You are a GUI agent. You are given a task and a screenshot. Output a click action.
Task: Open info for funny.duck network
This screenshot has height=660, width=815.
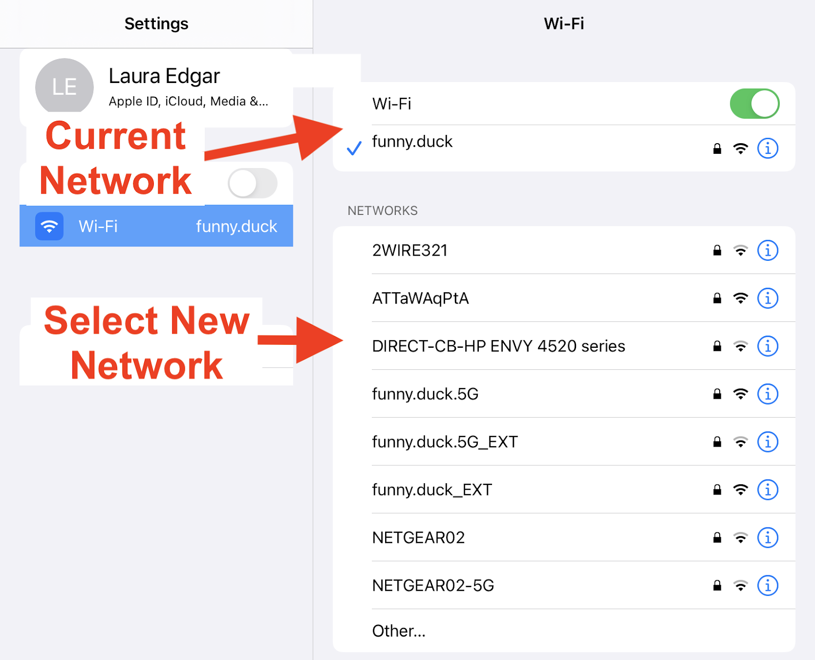768,149
